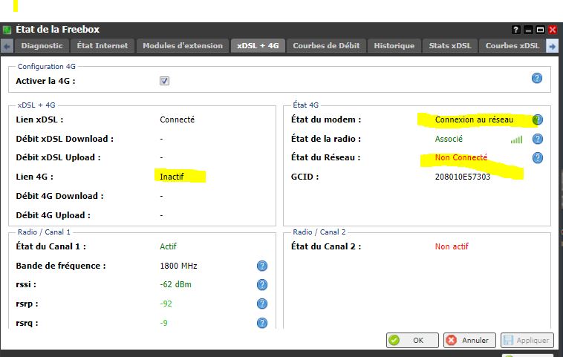563x357 pixels.
Task: Open help for Bande de fréquence
Action: tap(262, 266)
